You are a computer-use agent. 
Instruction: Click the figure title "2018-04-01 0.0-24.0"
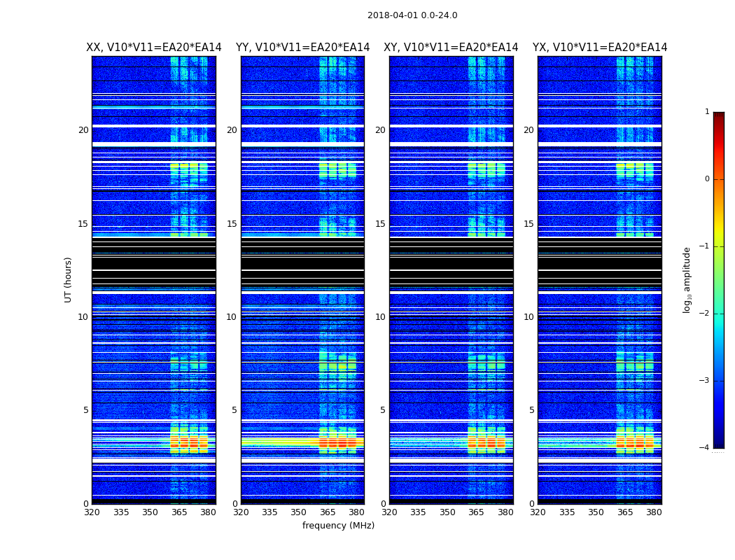click(412, 15)
